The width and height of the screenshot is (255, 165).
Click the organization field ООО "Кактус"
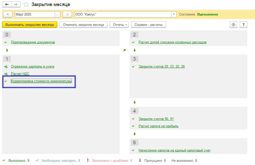(x=123, y=14)
